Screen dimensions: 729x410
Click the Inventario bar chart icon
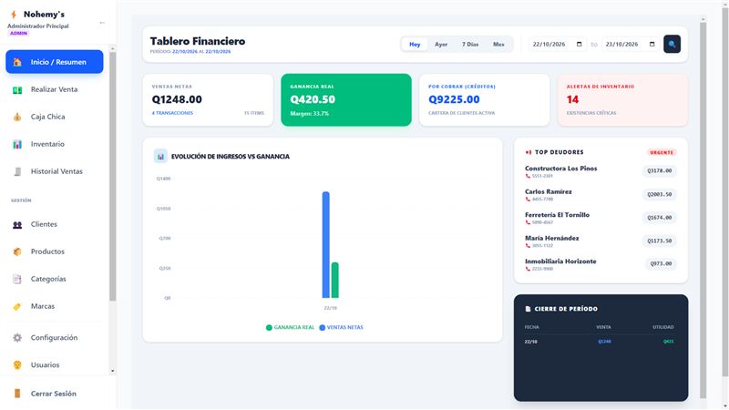coord(17,144)
